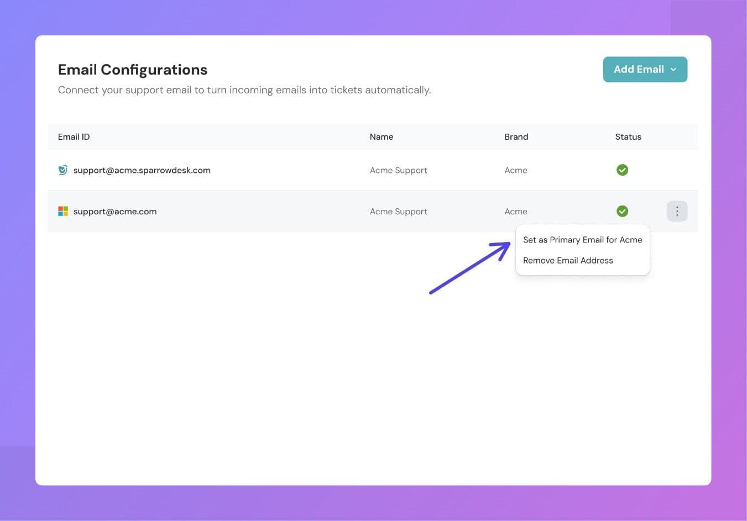Click the green status checkmark for support@acme.com
Viewport: 747px width, 521px height.
tap(622, 211)
